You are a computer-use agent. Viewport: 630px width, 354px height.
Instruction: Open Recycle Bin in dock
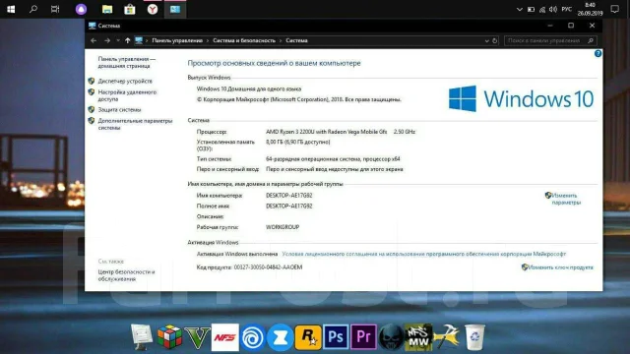pyautogui.click(x=474, y=337)
